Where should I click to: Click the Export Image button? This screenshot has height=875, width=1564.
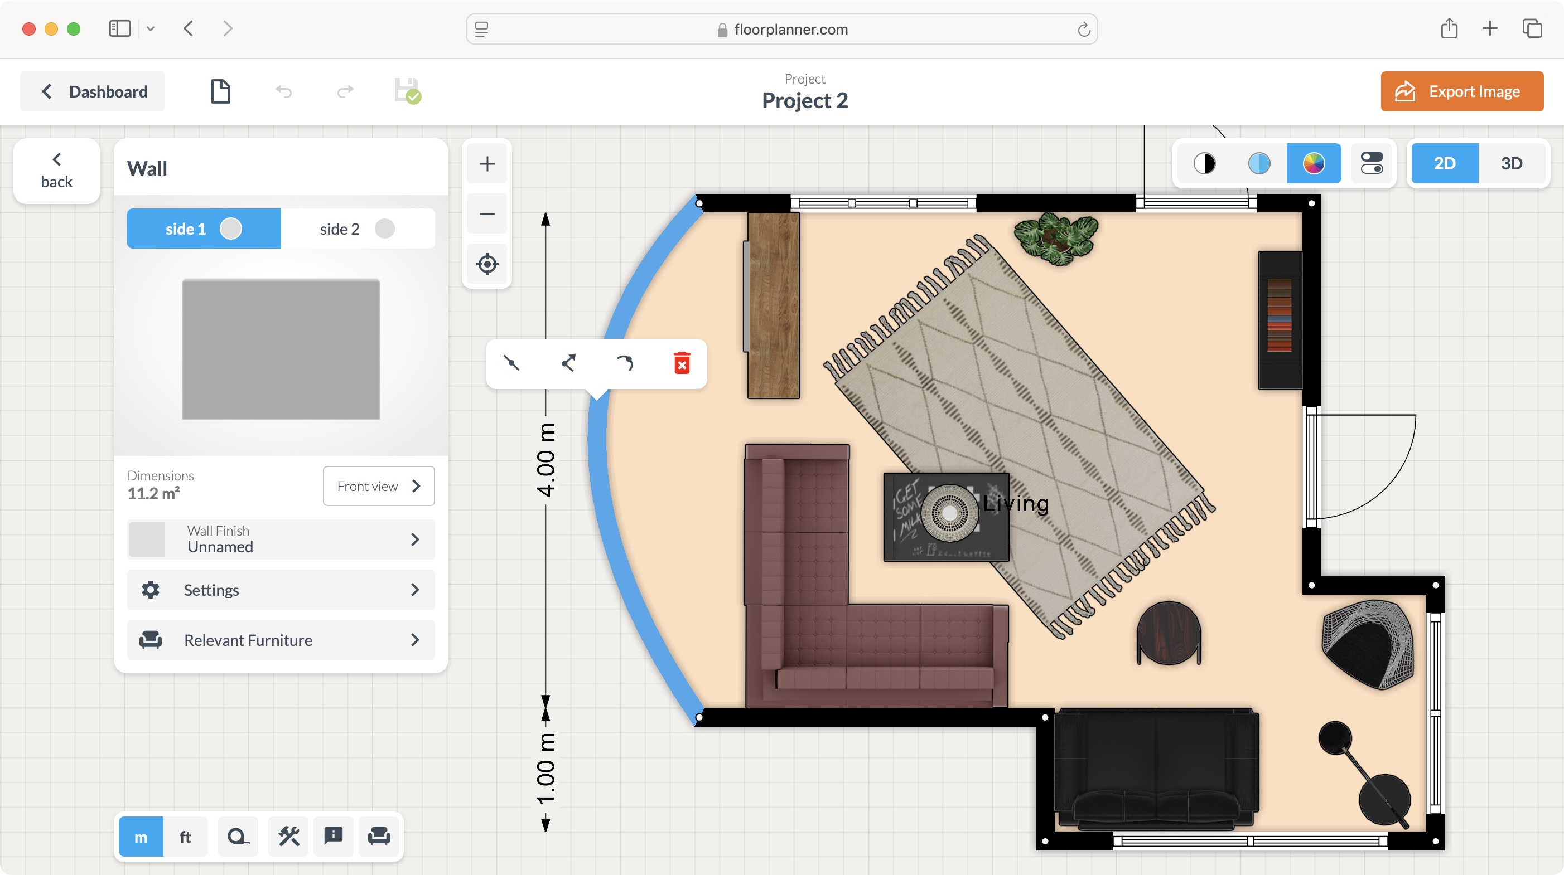tap(1461, 91)
